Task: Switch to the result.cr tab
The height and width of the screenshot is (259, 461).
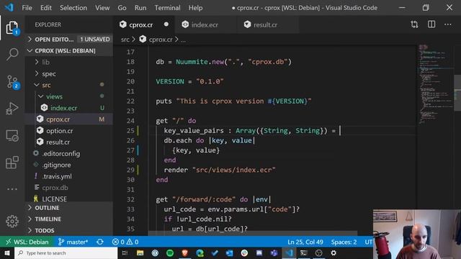Action: click(x=265, y=24)
